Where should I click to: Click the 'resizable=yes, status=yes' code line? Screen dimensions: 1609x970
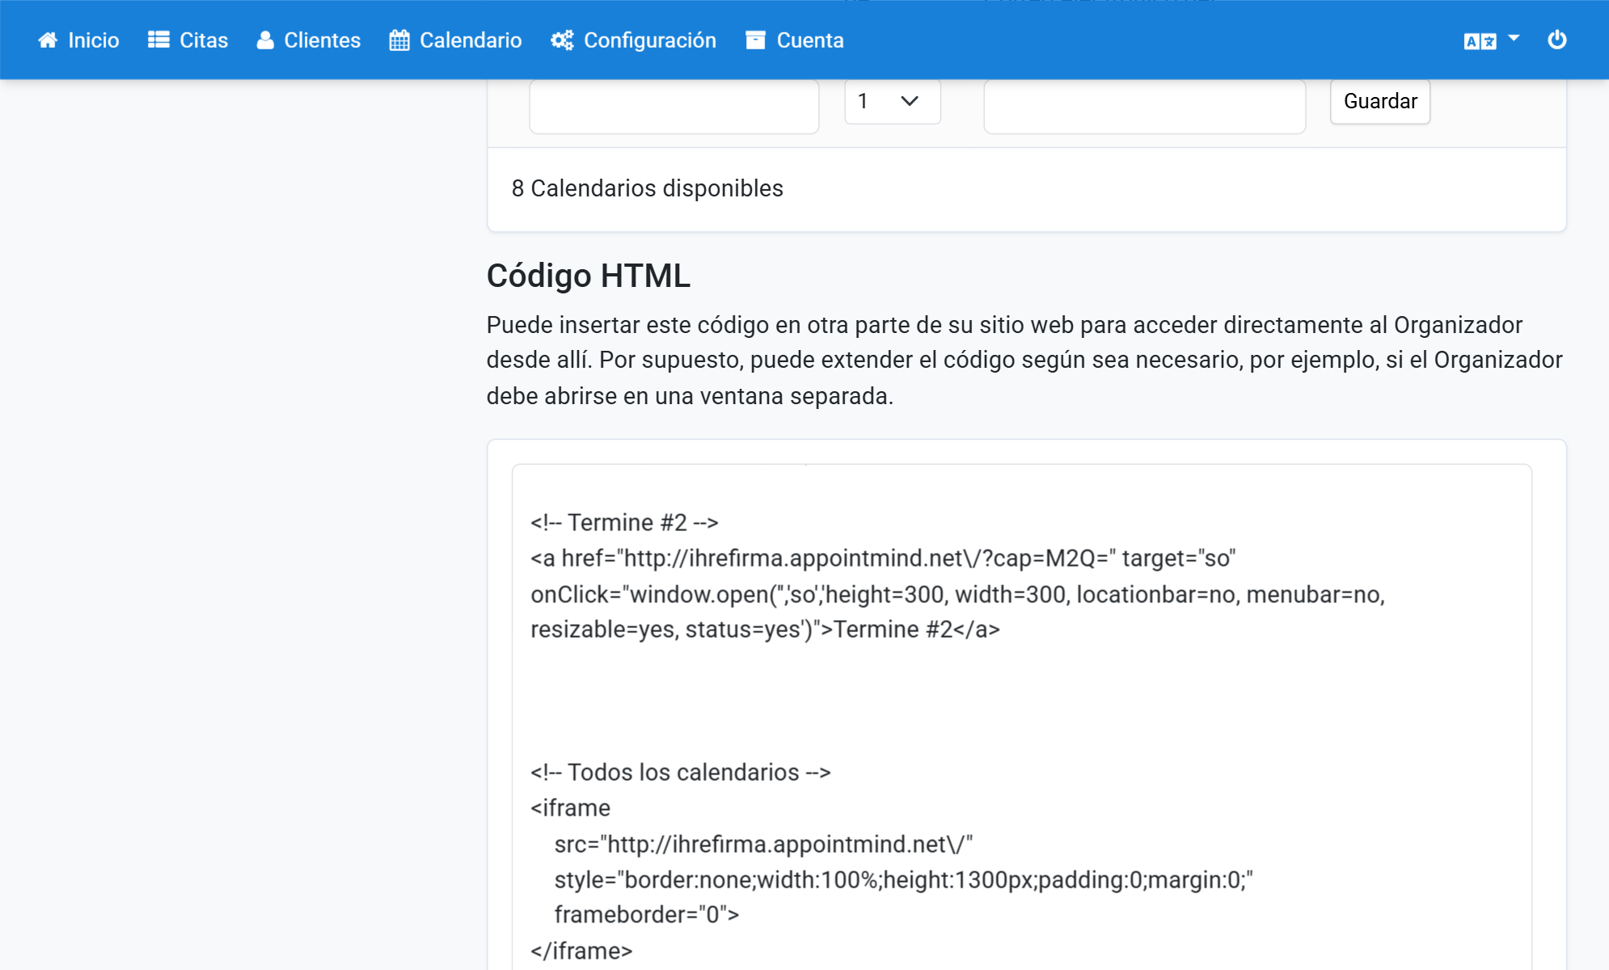[765, 630]
